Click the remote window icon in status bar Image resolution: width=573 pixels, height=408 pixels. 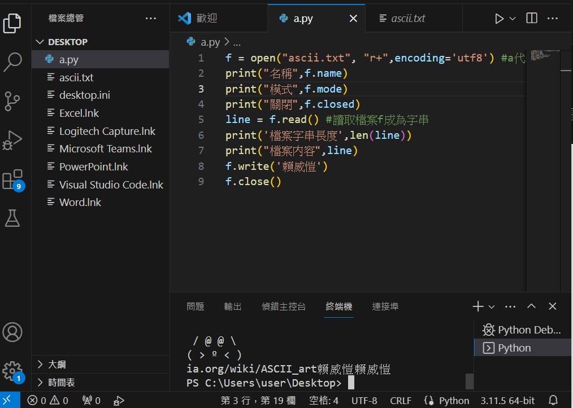(x=10, y=400)
